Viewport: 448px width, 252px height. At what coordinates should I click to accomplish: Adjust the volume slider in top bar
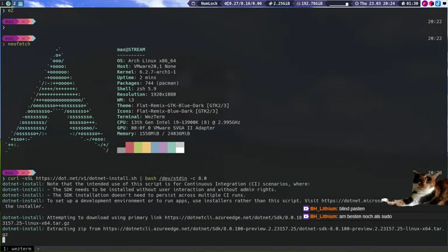[x=339, y=3]
